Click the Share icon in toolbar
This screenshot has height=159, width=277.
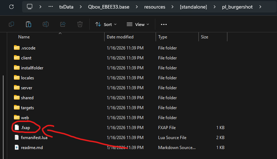(63, 24)
